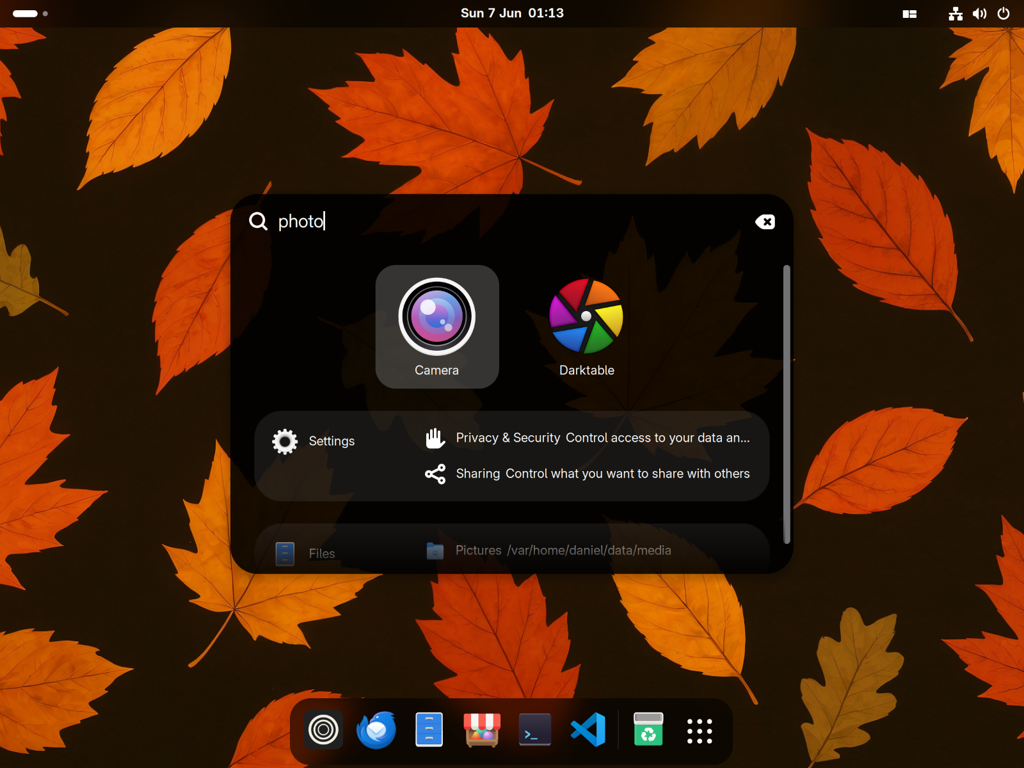This screenshot has height=768, width=1024.
Task: Open Privacy & Security hand icon
Action: (x=435, y=438)
